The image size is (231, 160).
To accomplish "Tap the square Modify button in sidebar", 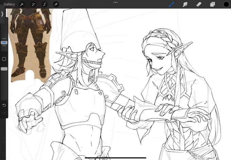I will (x=4, y=59).
